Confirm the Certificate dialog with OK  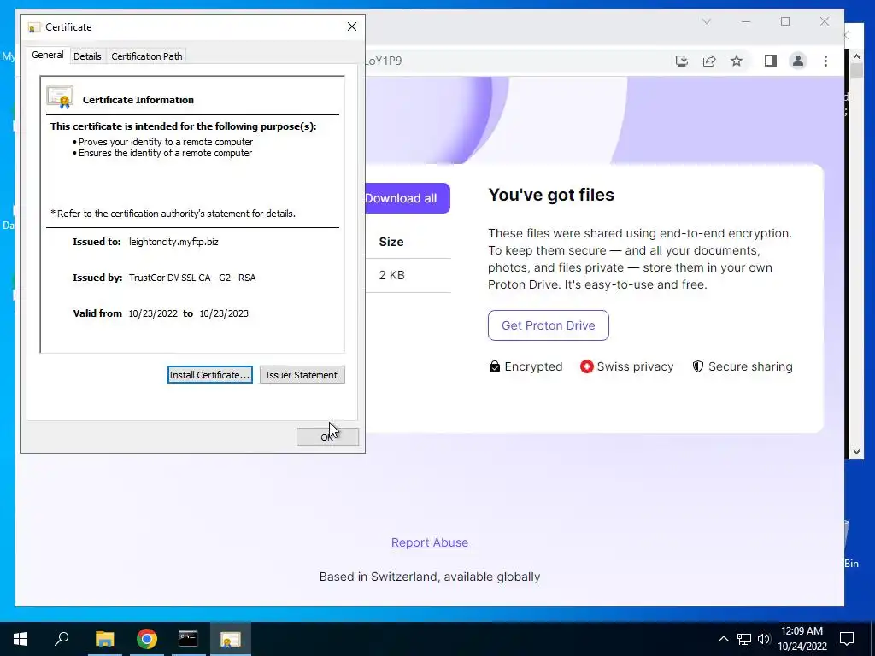[x=327, y=436]
